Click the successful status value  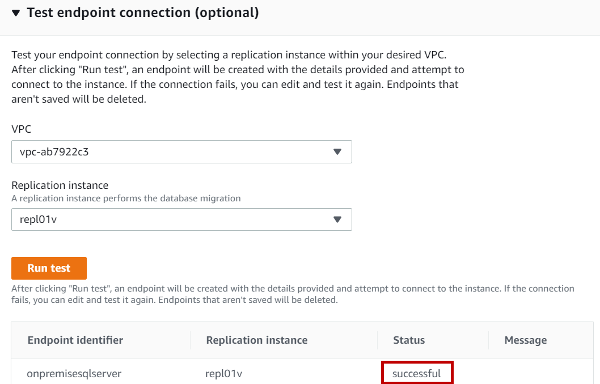(417, 374)
